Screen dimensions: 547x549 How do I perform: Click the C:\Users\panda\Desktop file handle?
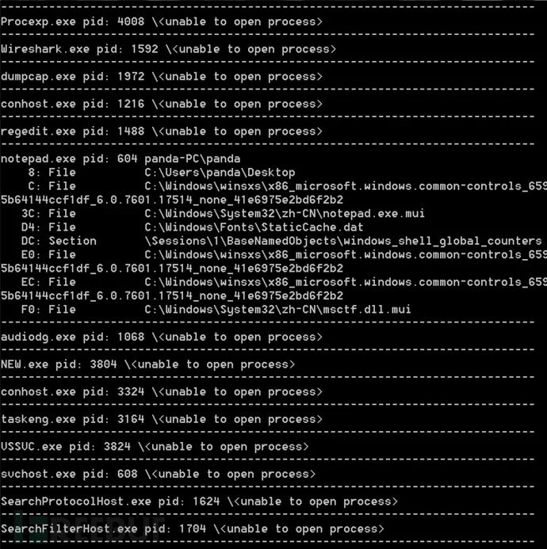pos(162,172)
